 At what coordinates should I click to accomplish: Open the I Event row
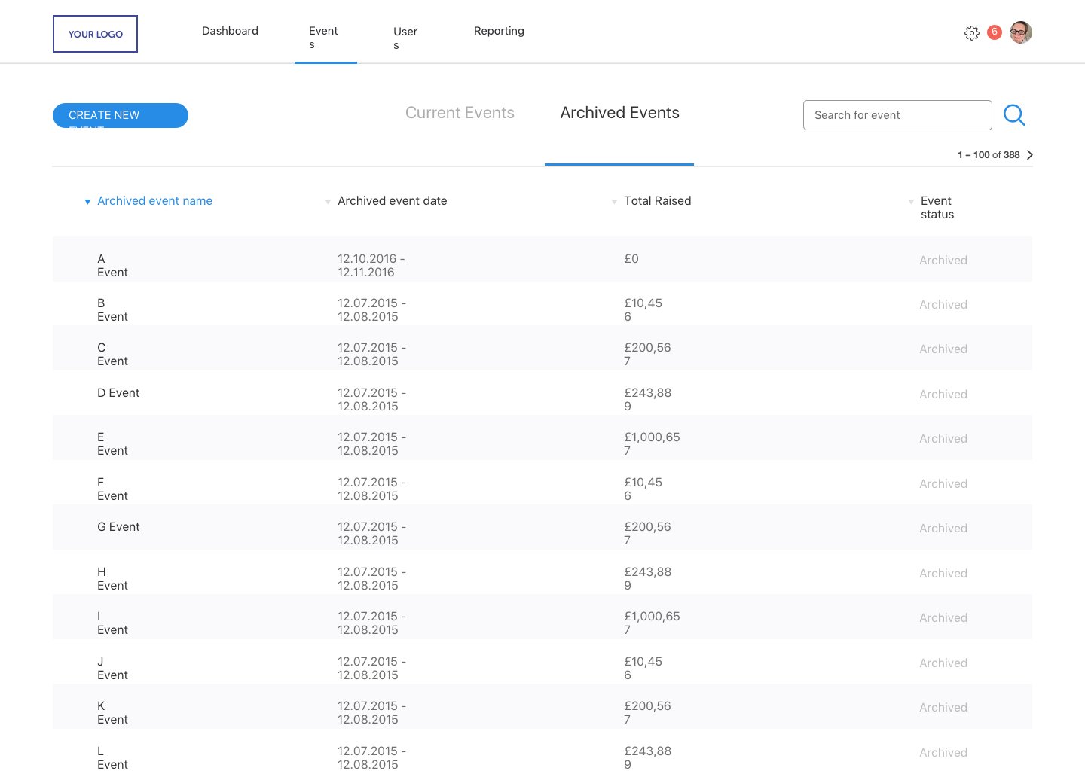pyautogui.click(x=542, y=617)
